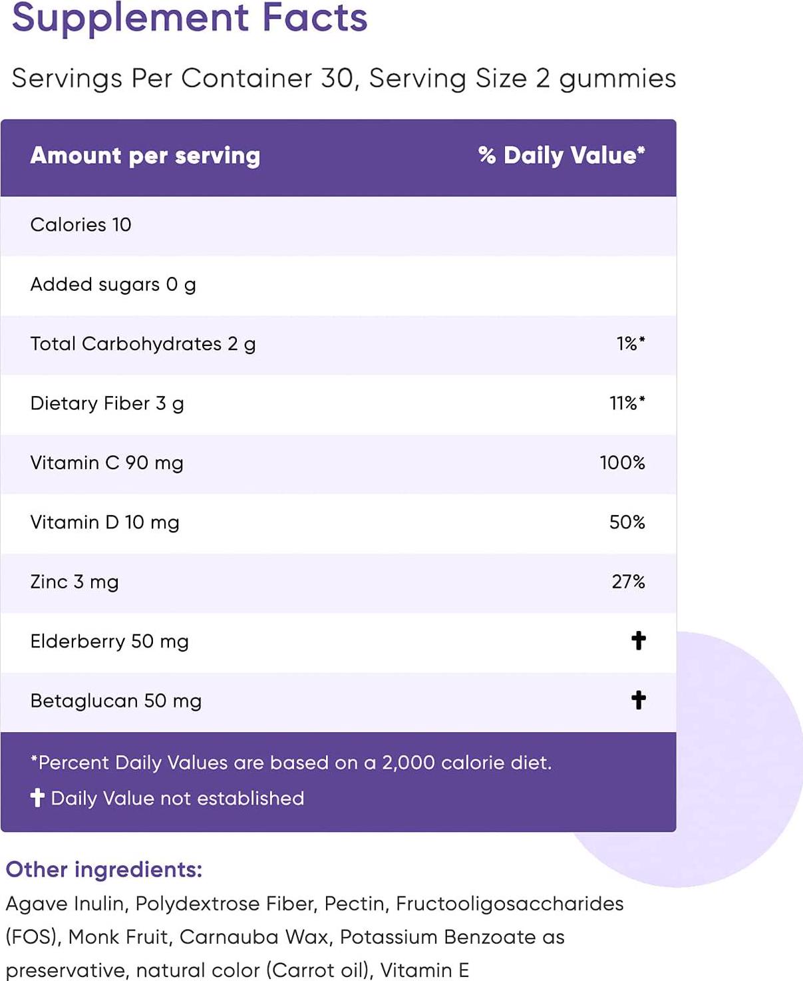Click the 100% daily value for Vitamin C
The image size is (803, 981).
pos(622,463)
